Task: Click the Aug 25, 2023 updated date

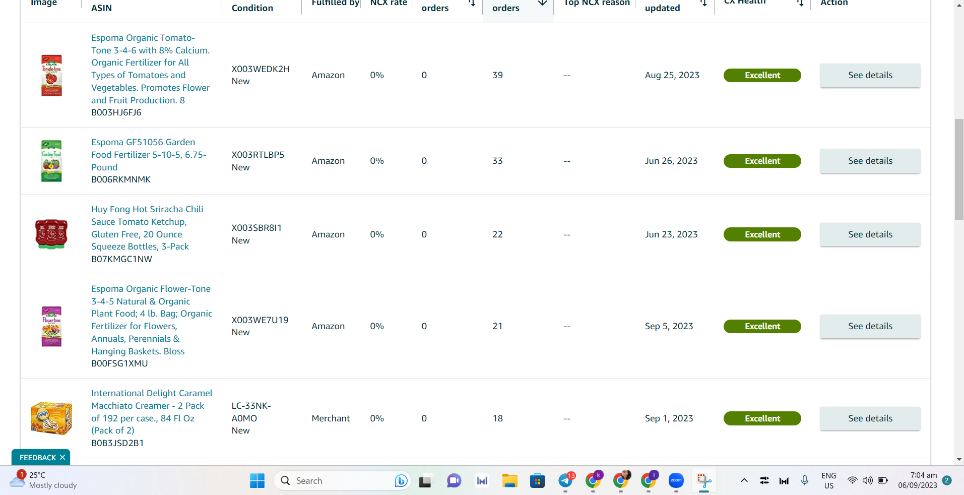Action: 672,75
